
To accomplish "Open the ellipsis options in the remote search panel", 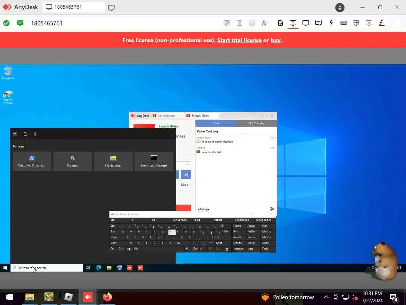I will point(170,134).
